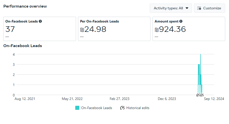Select the On-Facebook Leads metric card

click(40, 29)
